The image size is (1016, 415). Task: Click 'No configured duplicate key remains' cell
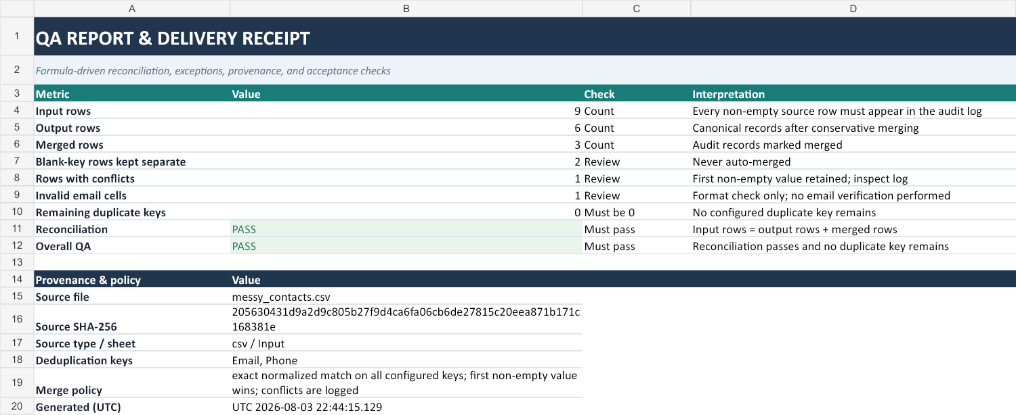[x=853, y=212]
